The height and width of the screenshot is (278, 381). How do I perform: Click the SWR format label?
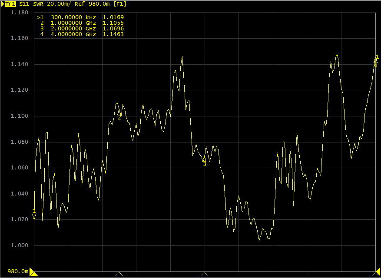point(38,3)
